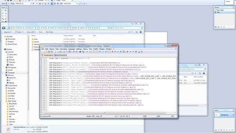Click Notepad++ horizontal scrollbar
The width and height of the screenshot is (236, 133).
click(x=105, y=113)
